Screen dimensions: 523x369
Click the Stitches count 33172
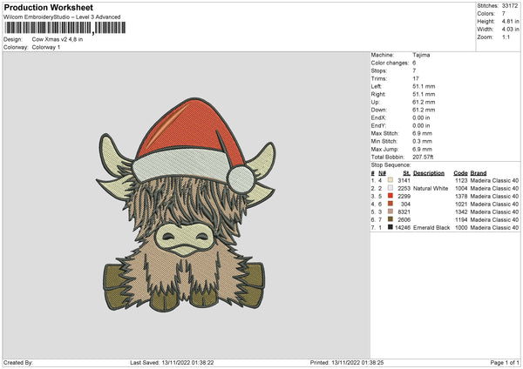click(511, 5)
